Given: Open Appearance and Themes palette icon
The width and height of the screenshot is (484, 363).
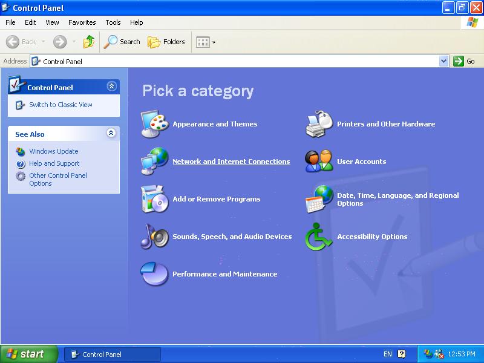Looking at the screenshot, I should [x=155, y=124].
